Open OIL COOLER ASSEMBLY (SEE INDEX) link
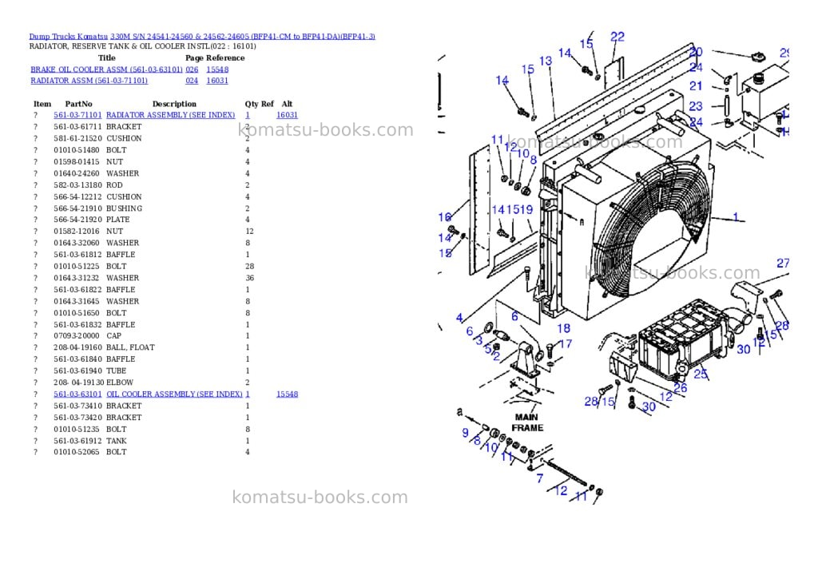 pos(174,394)
